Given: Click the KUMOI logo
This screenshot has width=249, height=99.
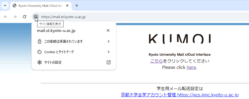Looking at the screenshot, I should click(180, 39).
